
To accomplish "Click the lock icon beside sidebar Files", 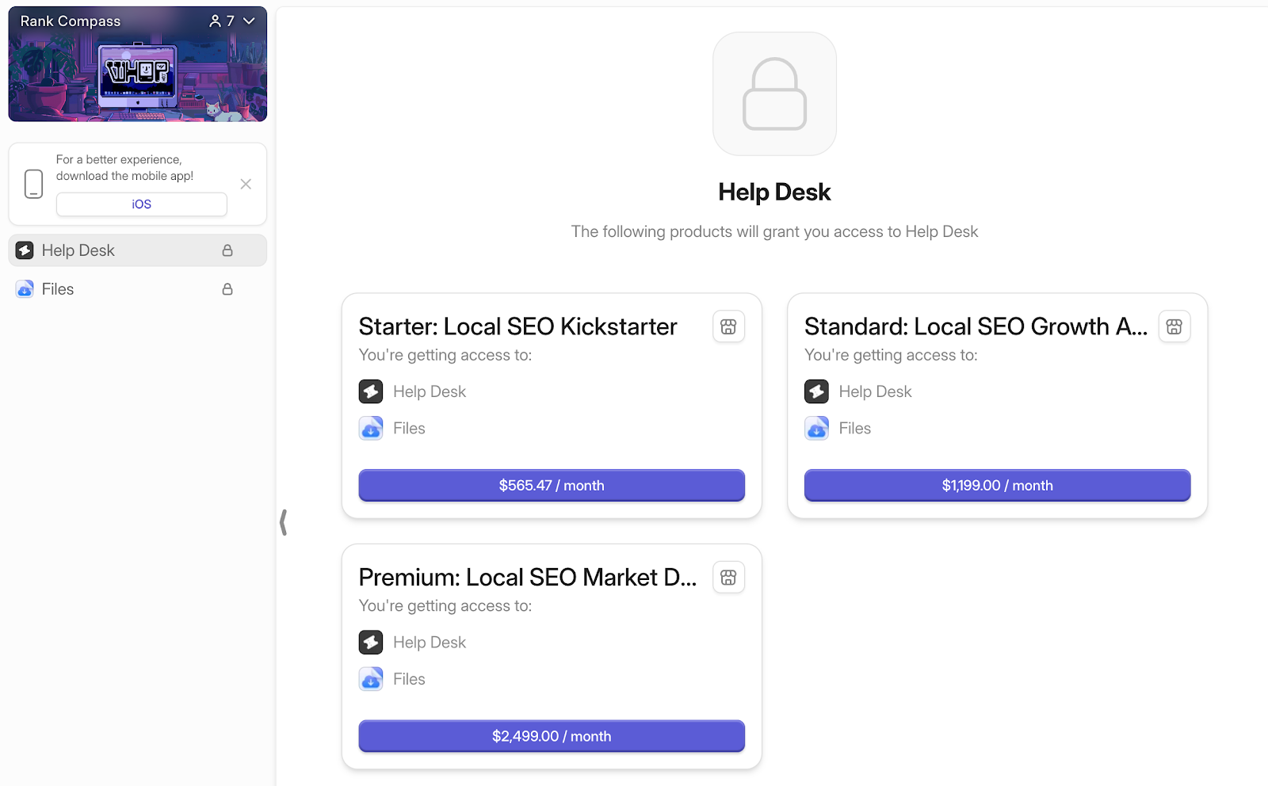I will coord(227,289).
